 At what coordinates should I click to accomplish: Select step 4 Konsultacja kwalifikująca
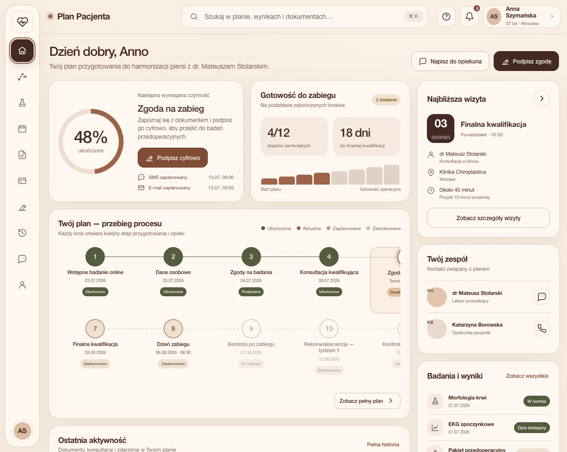point(329,257)
